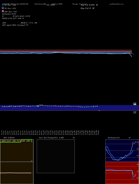Click 'Intra Day Trading Price & MR' title
This screenshot has width=139, height=184.
[51, 138]
